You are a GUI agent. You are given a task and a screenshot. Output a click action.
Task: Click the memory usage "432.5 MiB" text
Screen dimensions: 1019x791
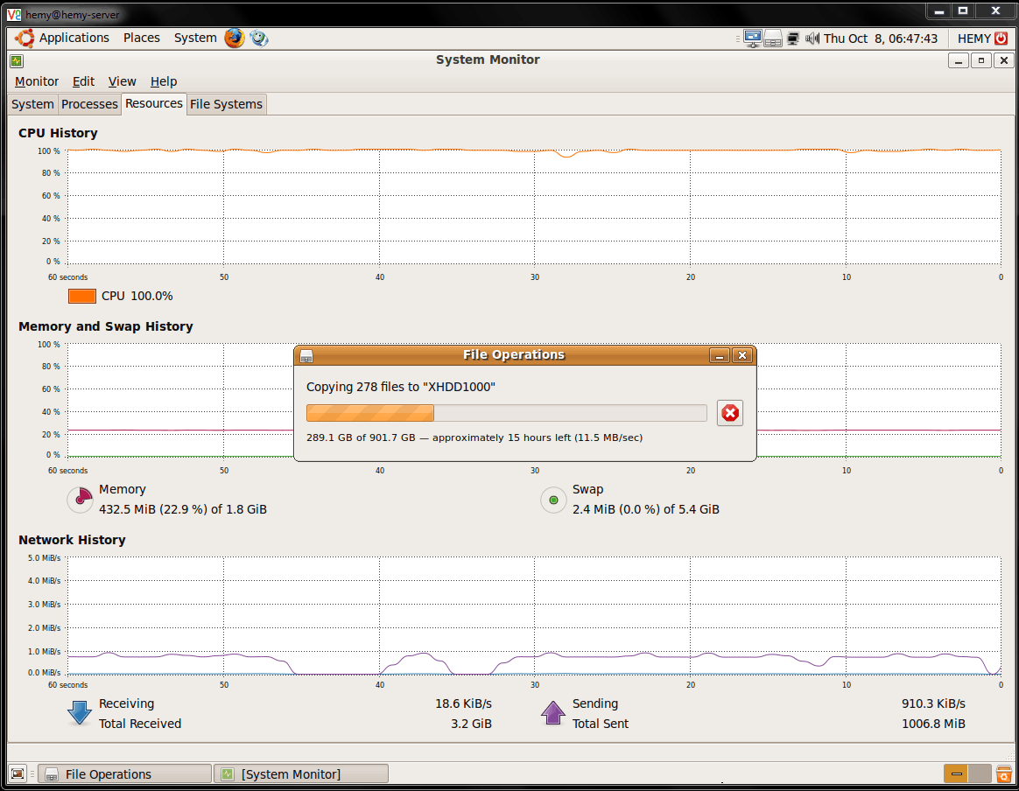[x=183, y=510]
